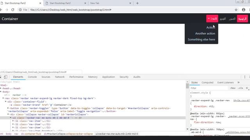Open the Sources DevTools tab
The width and height of the screenshot is (250, 140).
pos(46,77)
